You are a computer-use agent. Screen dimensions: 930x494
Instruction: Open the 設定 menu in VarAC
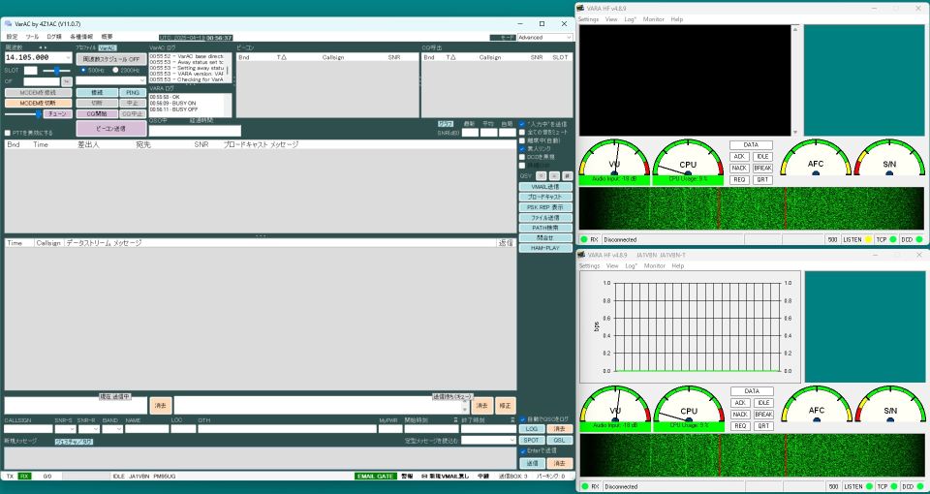[x=12, y=37]
